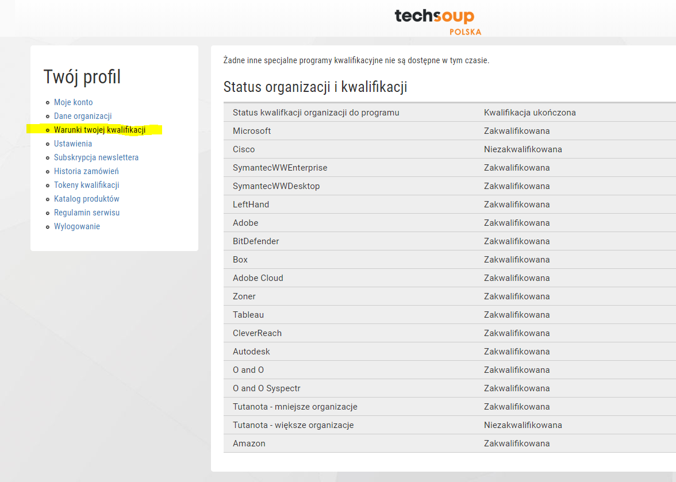676x482 pixels.
Task: Select the Tableau row label
Action: tap(248, 315)
